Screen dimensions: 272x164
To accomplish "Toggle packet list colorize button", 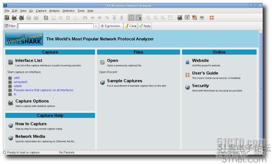I will coord(131,17).
